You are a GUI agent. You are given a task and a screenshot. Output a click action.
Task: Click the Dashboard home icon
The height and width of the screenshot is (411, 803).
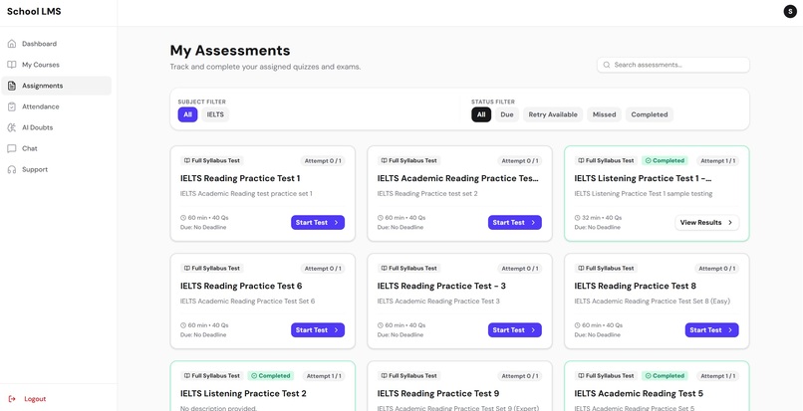12,44
